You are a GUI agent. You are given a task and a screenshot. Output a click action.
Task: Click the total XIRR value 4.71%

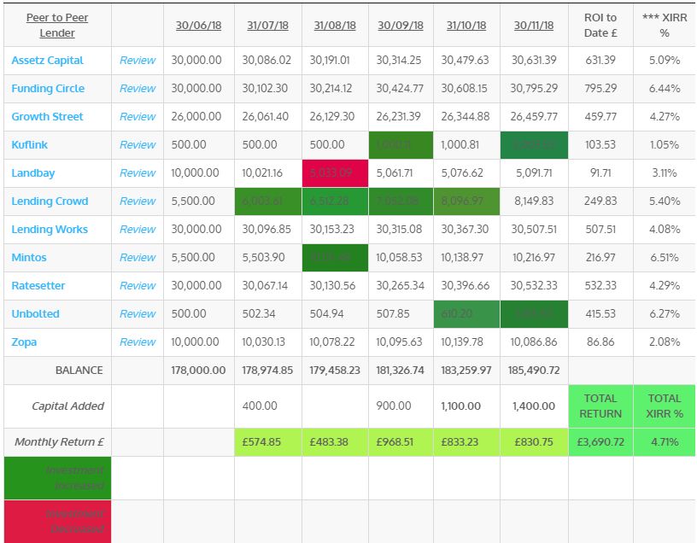click(x=665, y=442)
